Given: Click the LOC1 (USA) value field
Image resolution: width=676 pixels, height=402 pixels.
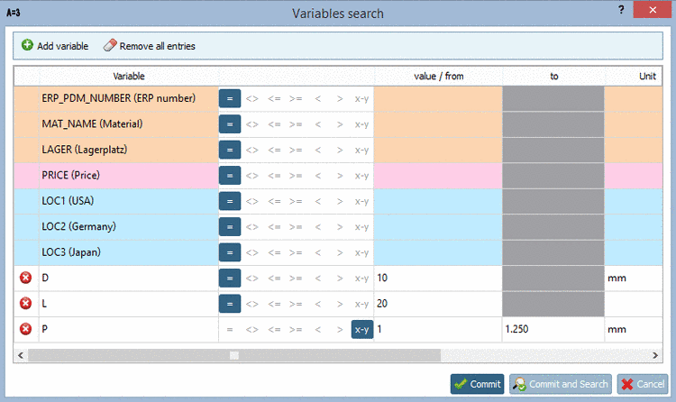Looking at the screenshot, I should pyautogui.click(x=438, y=201).
